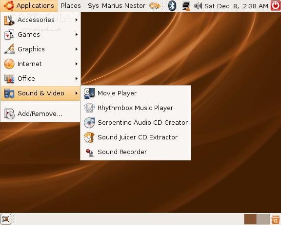Open the Places menu

pos(71,6)
